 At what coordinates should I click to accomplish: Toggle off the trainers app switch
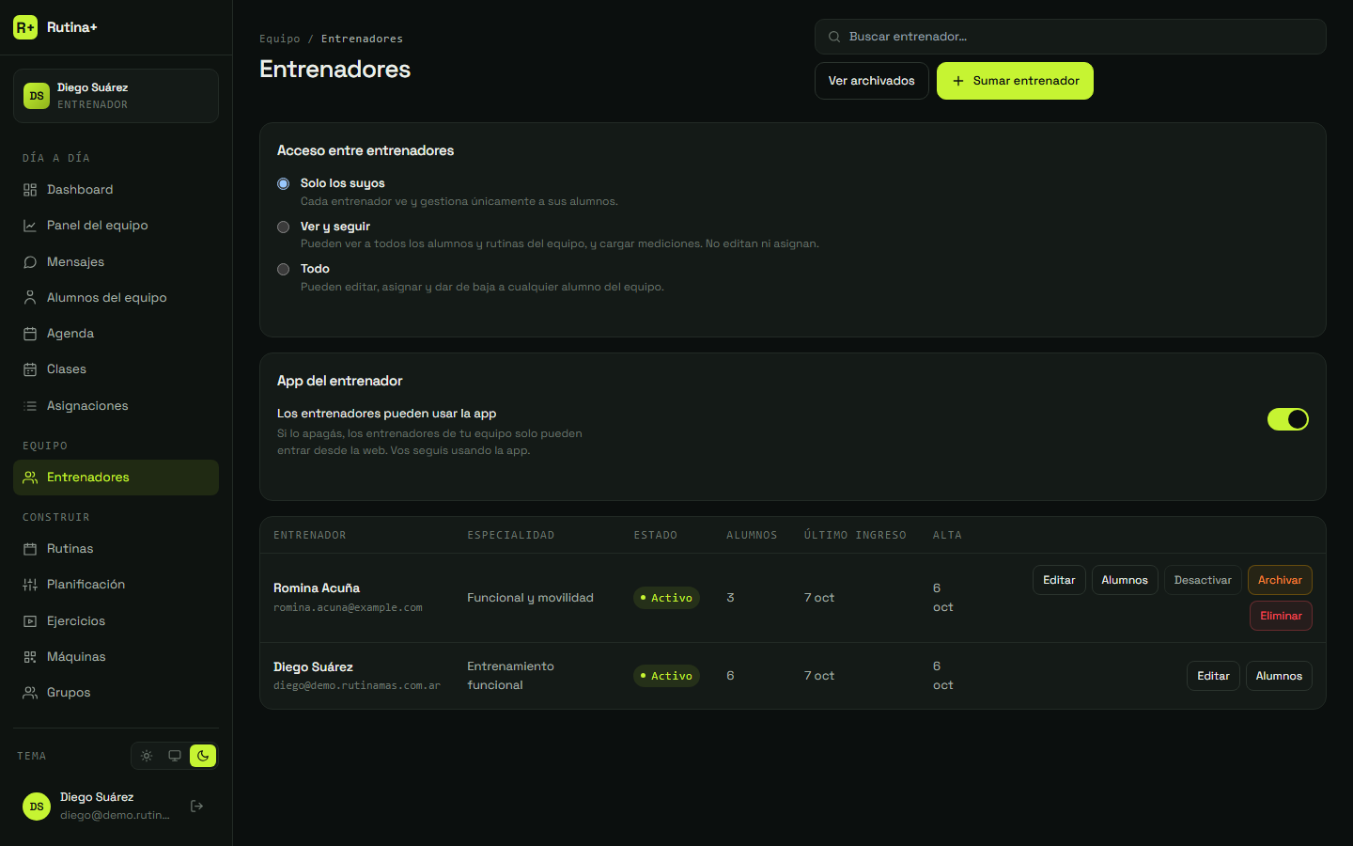click(x=1287, y=419)
